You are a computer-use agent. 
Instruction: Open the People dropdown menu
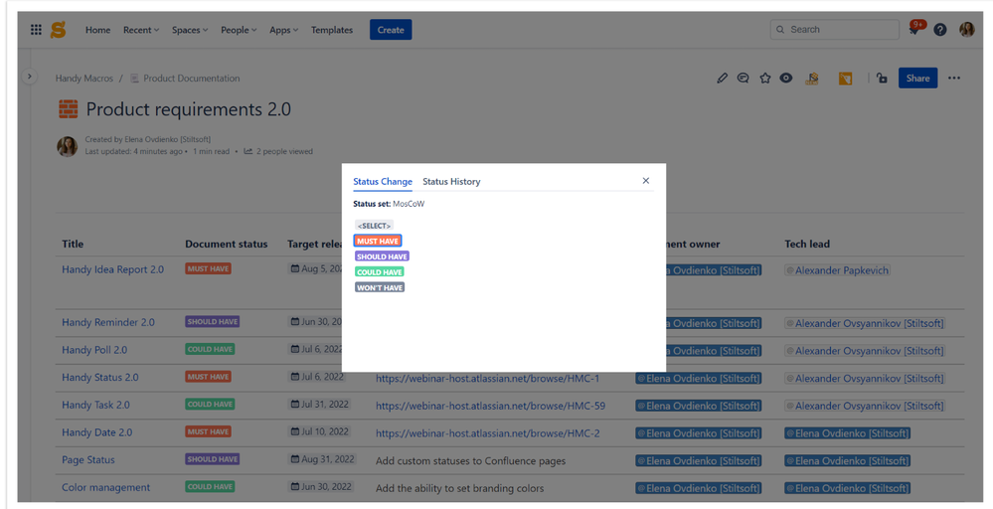pyautogui.click(x=239, y=30)
